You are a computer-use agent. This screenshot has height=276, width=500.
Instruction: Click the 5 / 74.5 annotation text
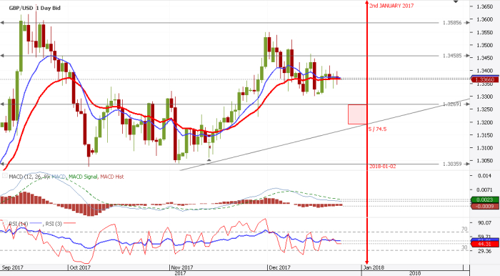(378, 129)
